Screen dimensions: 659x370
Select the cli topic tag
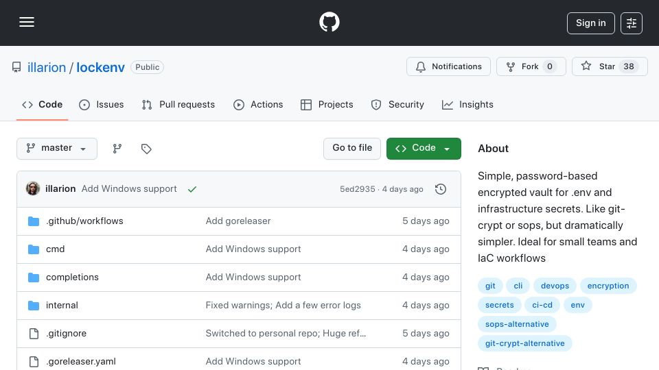[518, 286]
